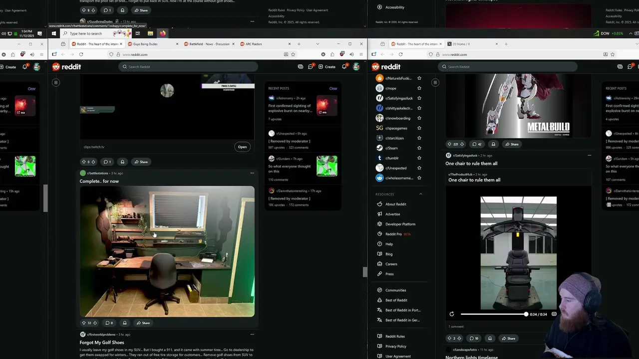Screen dimensions: 639x359
Task: Open comments on 'Complete.. for now' post
Action: (x=109, y=323)
